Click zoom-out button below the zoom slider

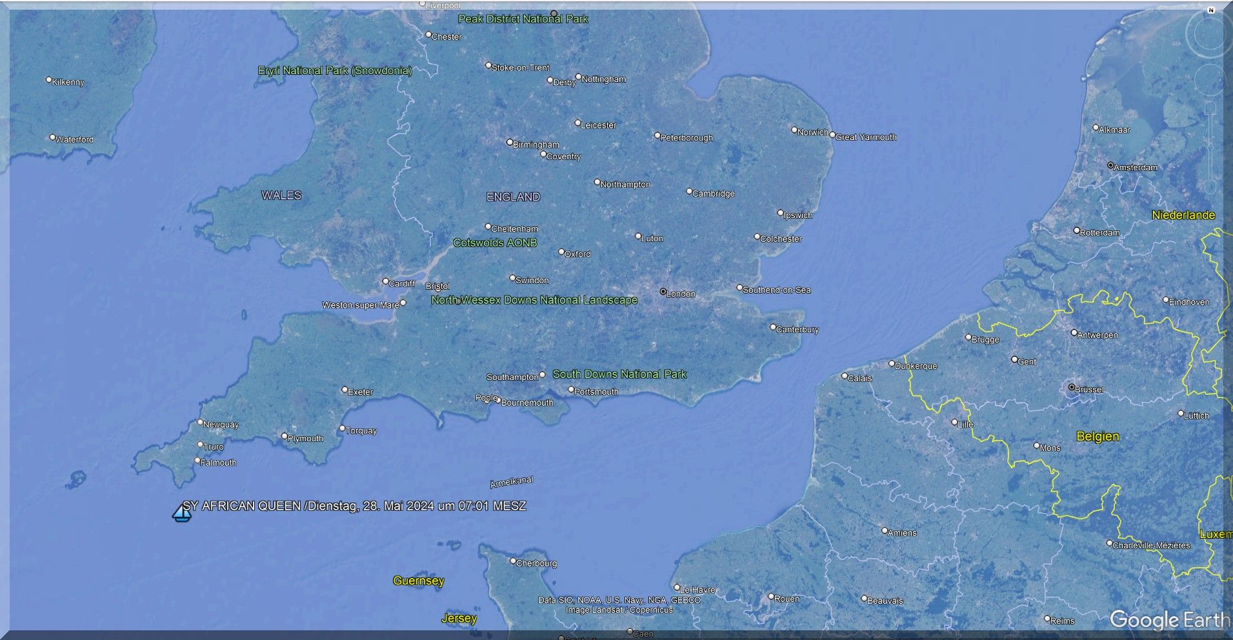pos(1211,188)
